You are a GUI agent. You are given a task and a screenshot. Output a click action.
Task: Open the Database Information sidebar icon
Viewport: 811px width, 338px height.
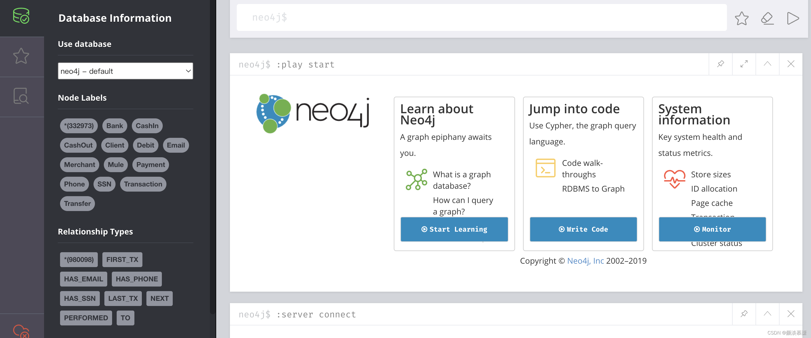pyautogui.click(x=21, y=16)
